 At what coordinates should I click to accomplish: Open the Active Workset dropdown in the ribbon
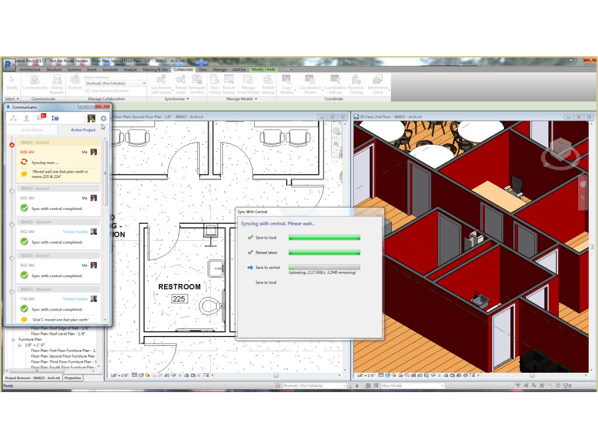coord(116,83)
